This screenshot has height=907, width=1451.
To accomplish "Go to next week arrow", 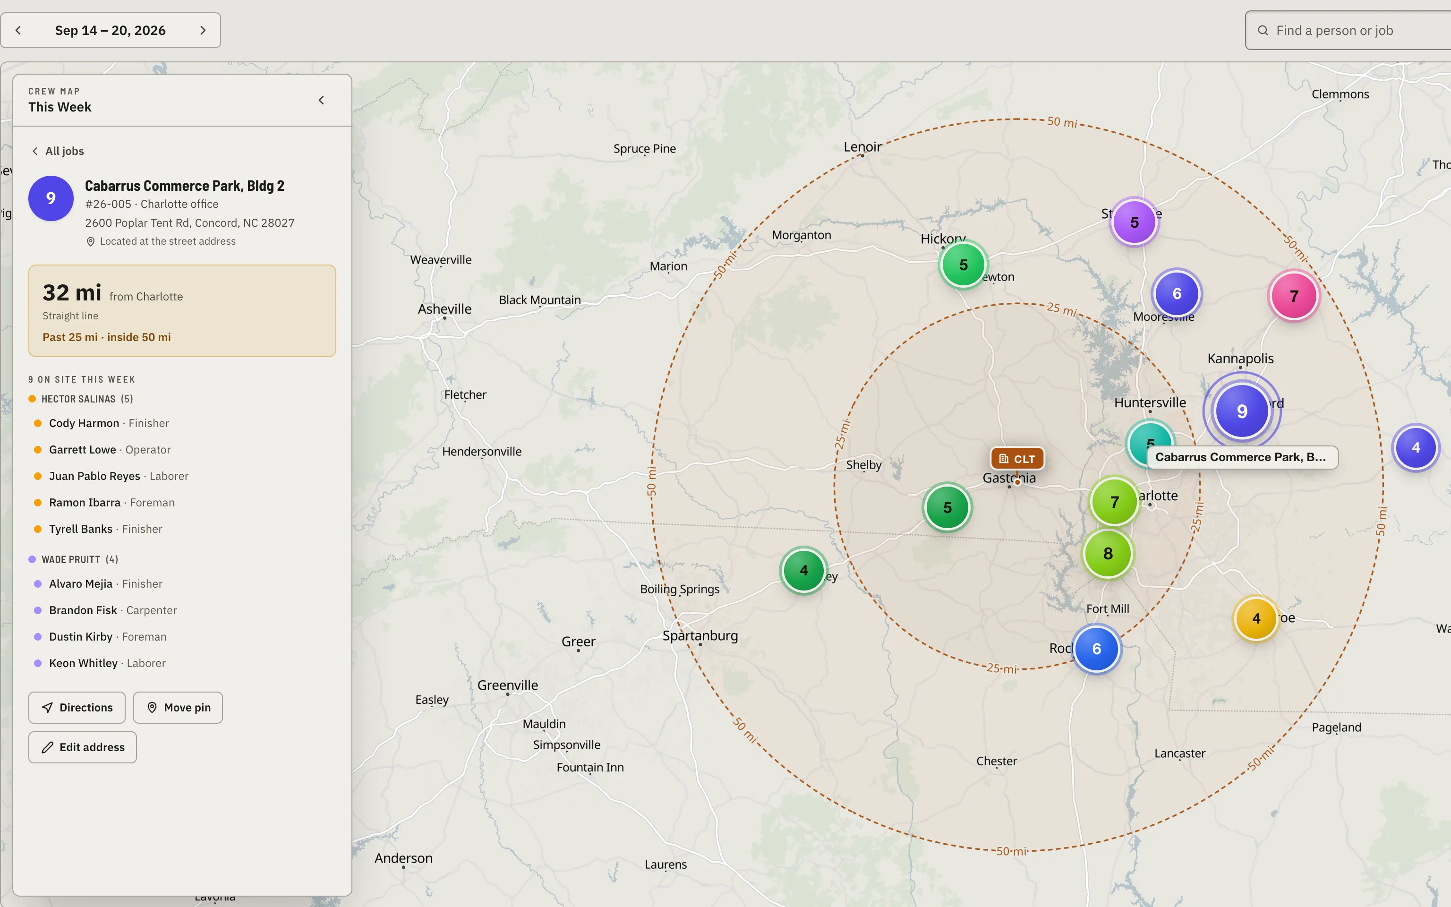I will tap(203, 30).
